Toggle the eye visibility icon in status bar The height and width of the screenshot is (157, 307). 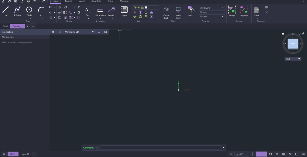point(277,154)
